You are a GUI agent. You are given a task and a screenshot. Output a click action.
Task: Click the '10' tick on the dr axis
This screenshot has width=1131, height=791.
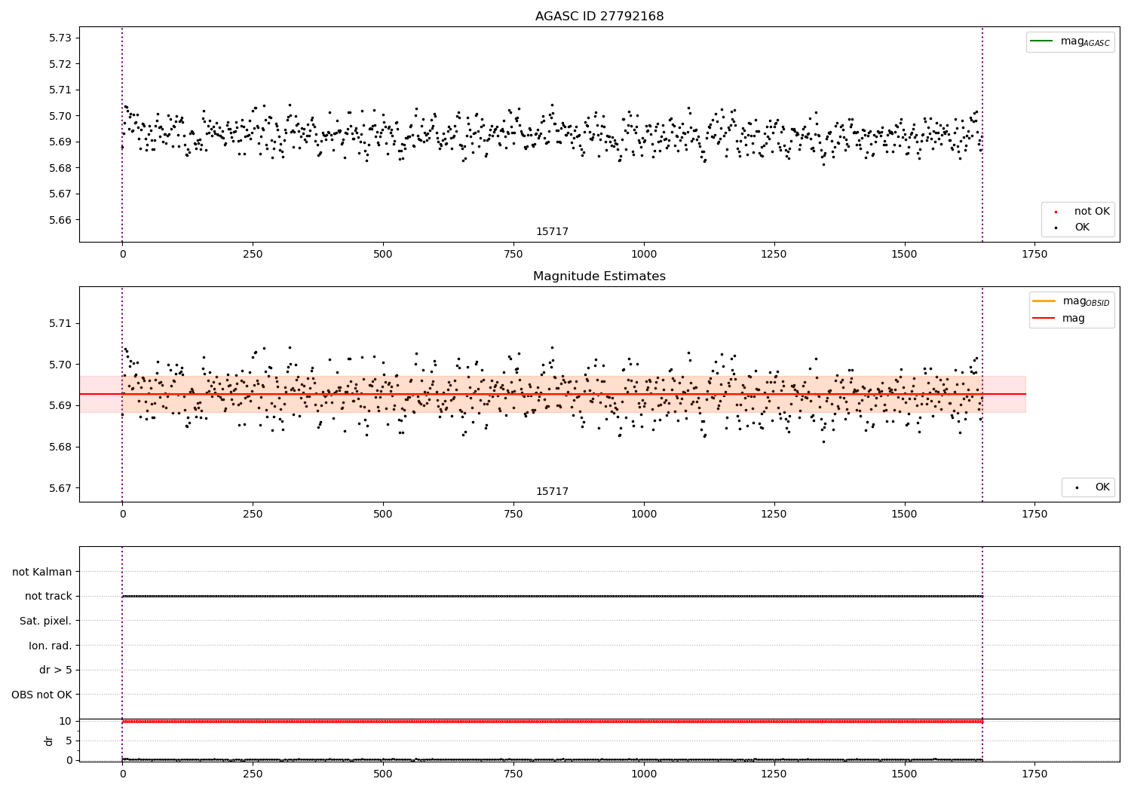66,721
